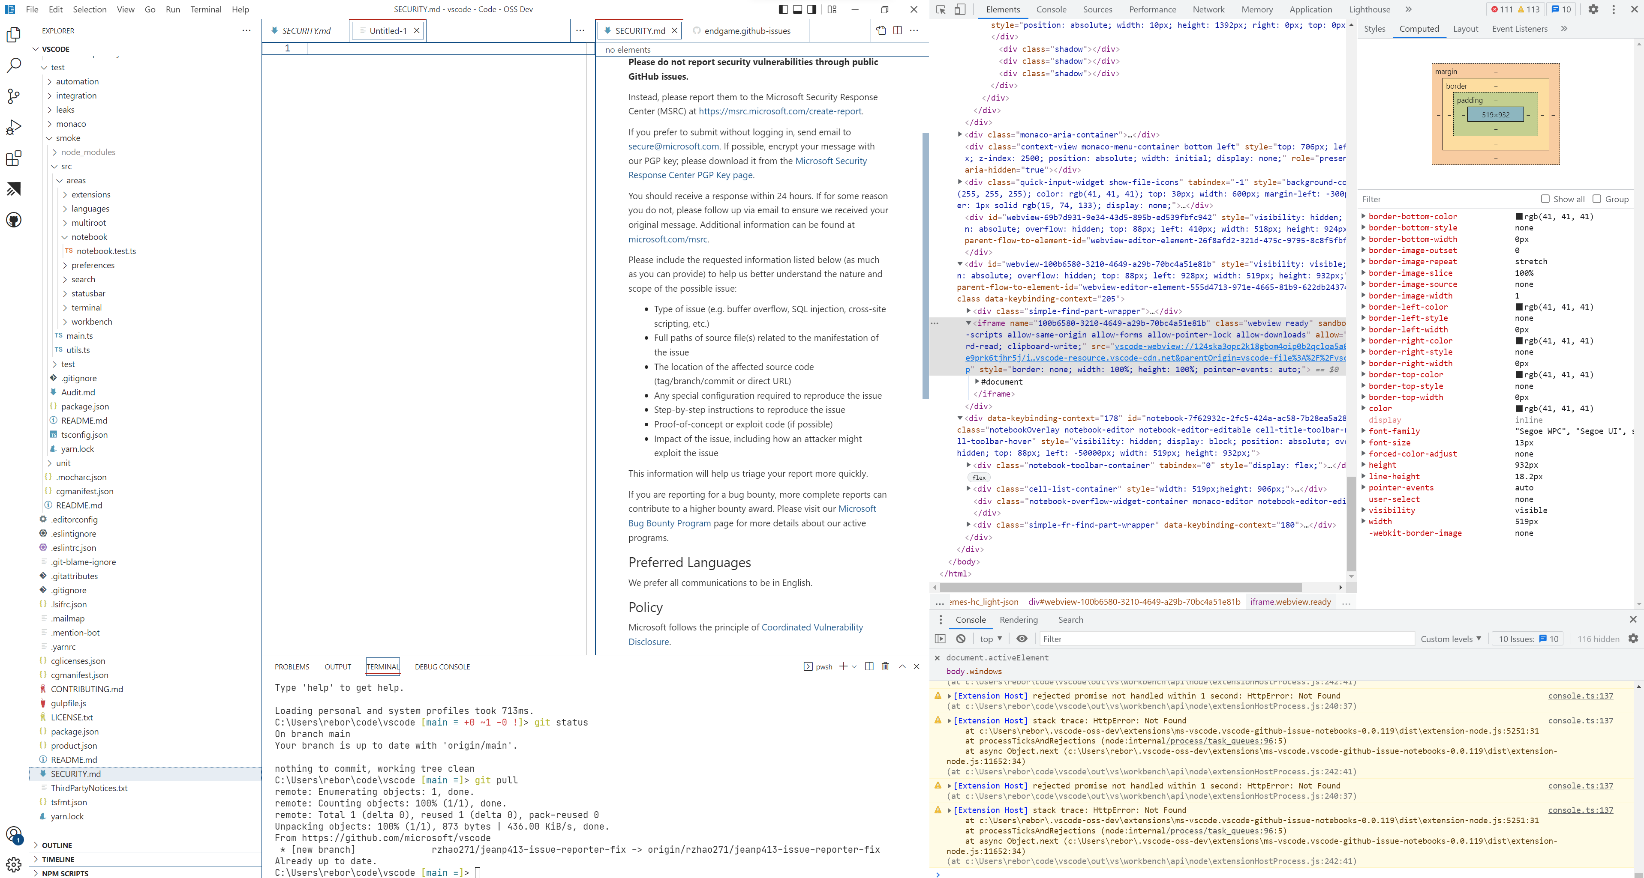This screenshot has height=878, width=1644.
Task: Open console settings gear icon
Action: (1633, 639)
